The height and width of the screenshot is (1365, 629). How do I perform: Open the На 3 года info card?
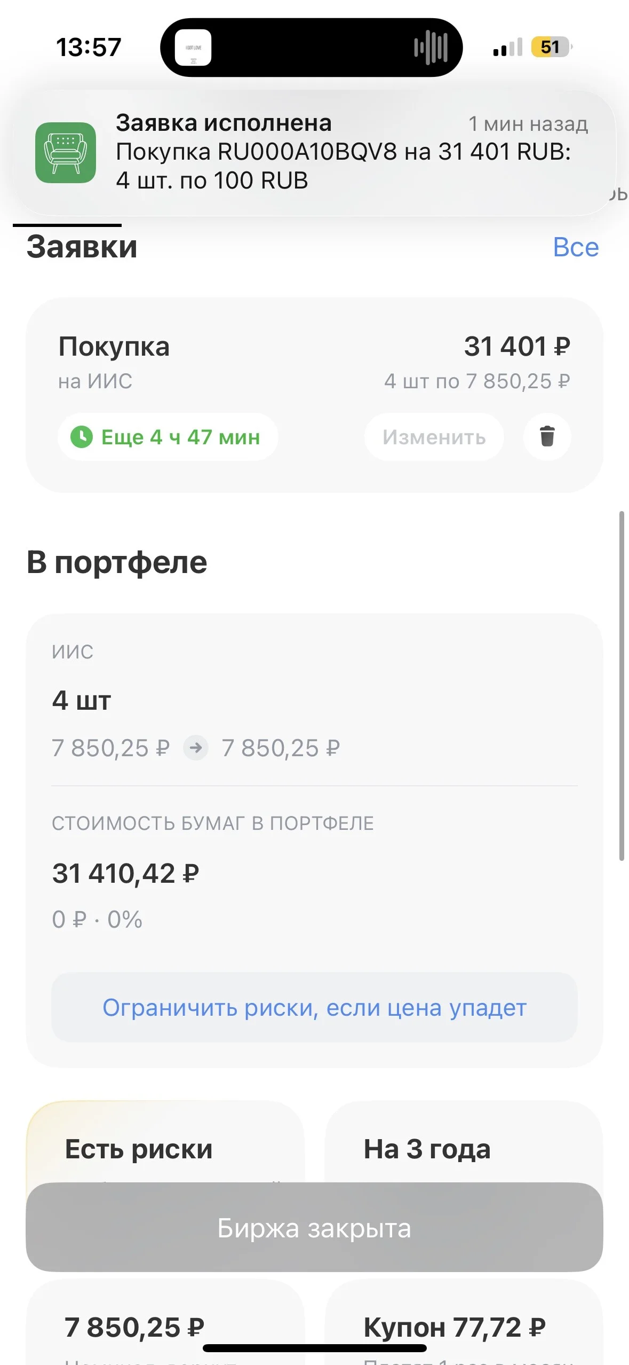[x=464, y=1142]
